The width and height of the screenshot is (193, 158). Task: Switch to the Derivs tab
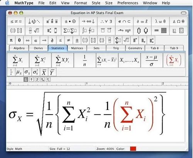point(38,48)
